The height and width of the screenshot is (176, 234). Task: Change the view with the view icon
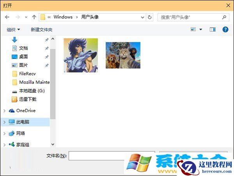click(x=193, y=29)
